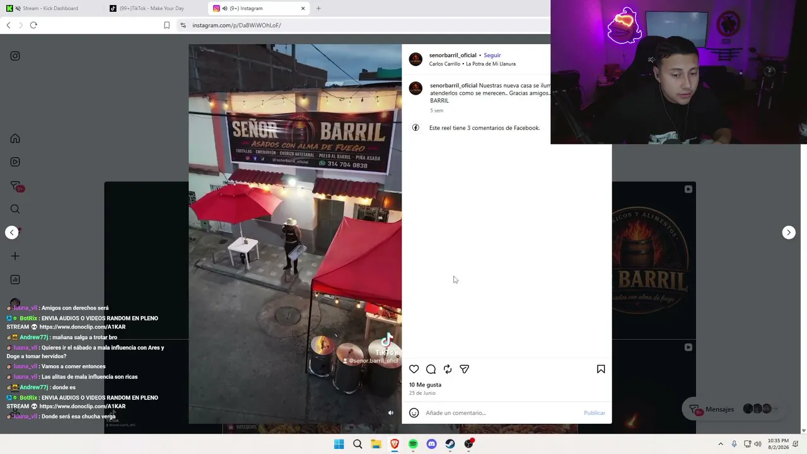
Task: Open Spotify from the taskbar
Action: coord(413,444)
